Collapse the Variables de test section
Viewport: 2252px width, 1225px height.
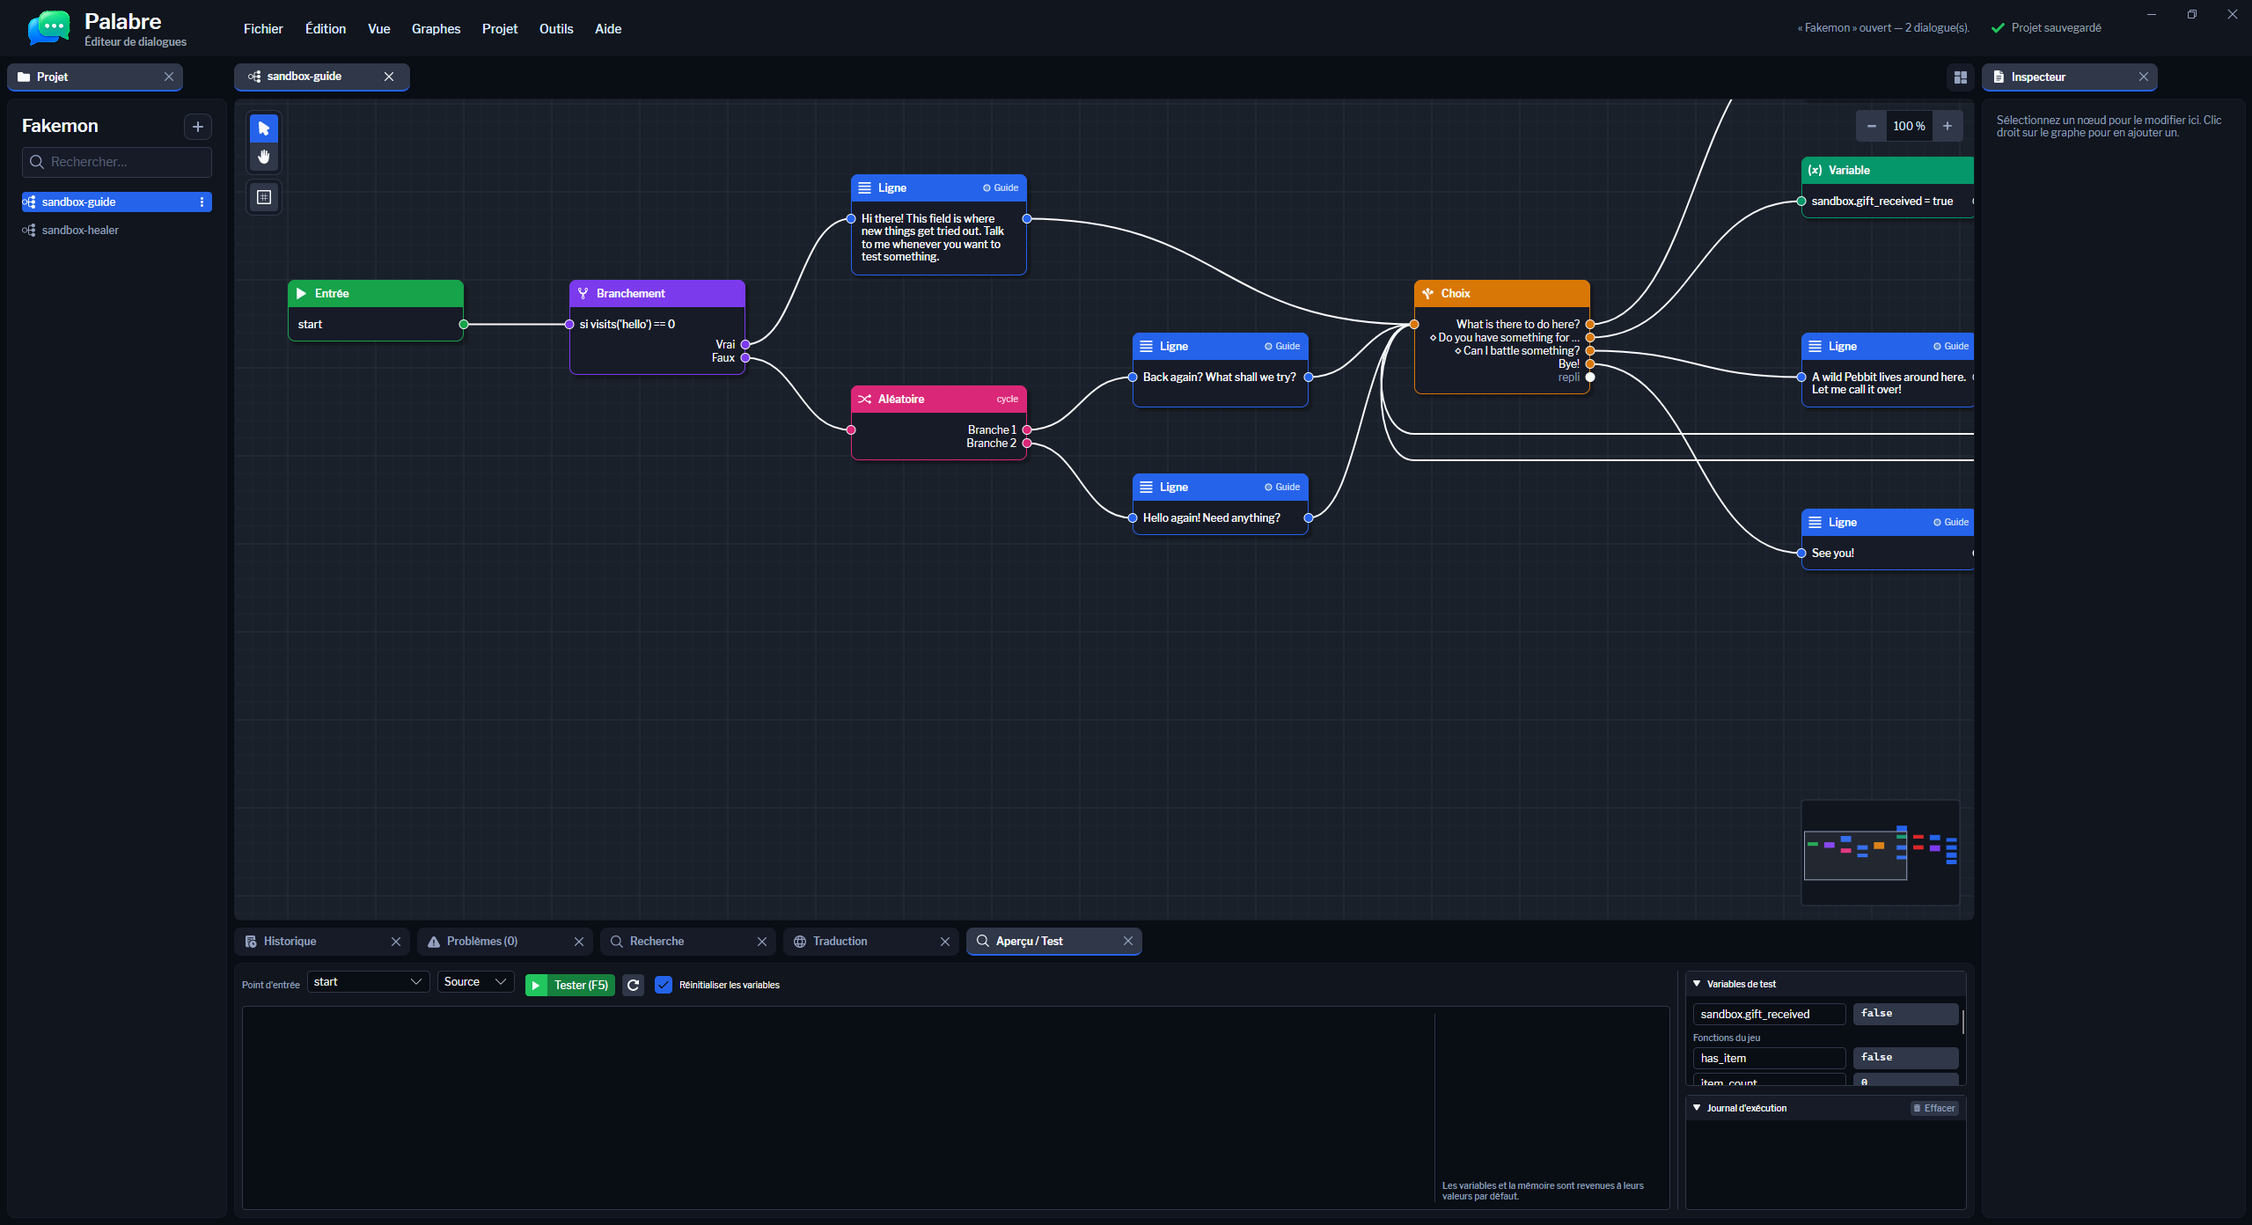(1697, 984)
